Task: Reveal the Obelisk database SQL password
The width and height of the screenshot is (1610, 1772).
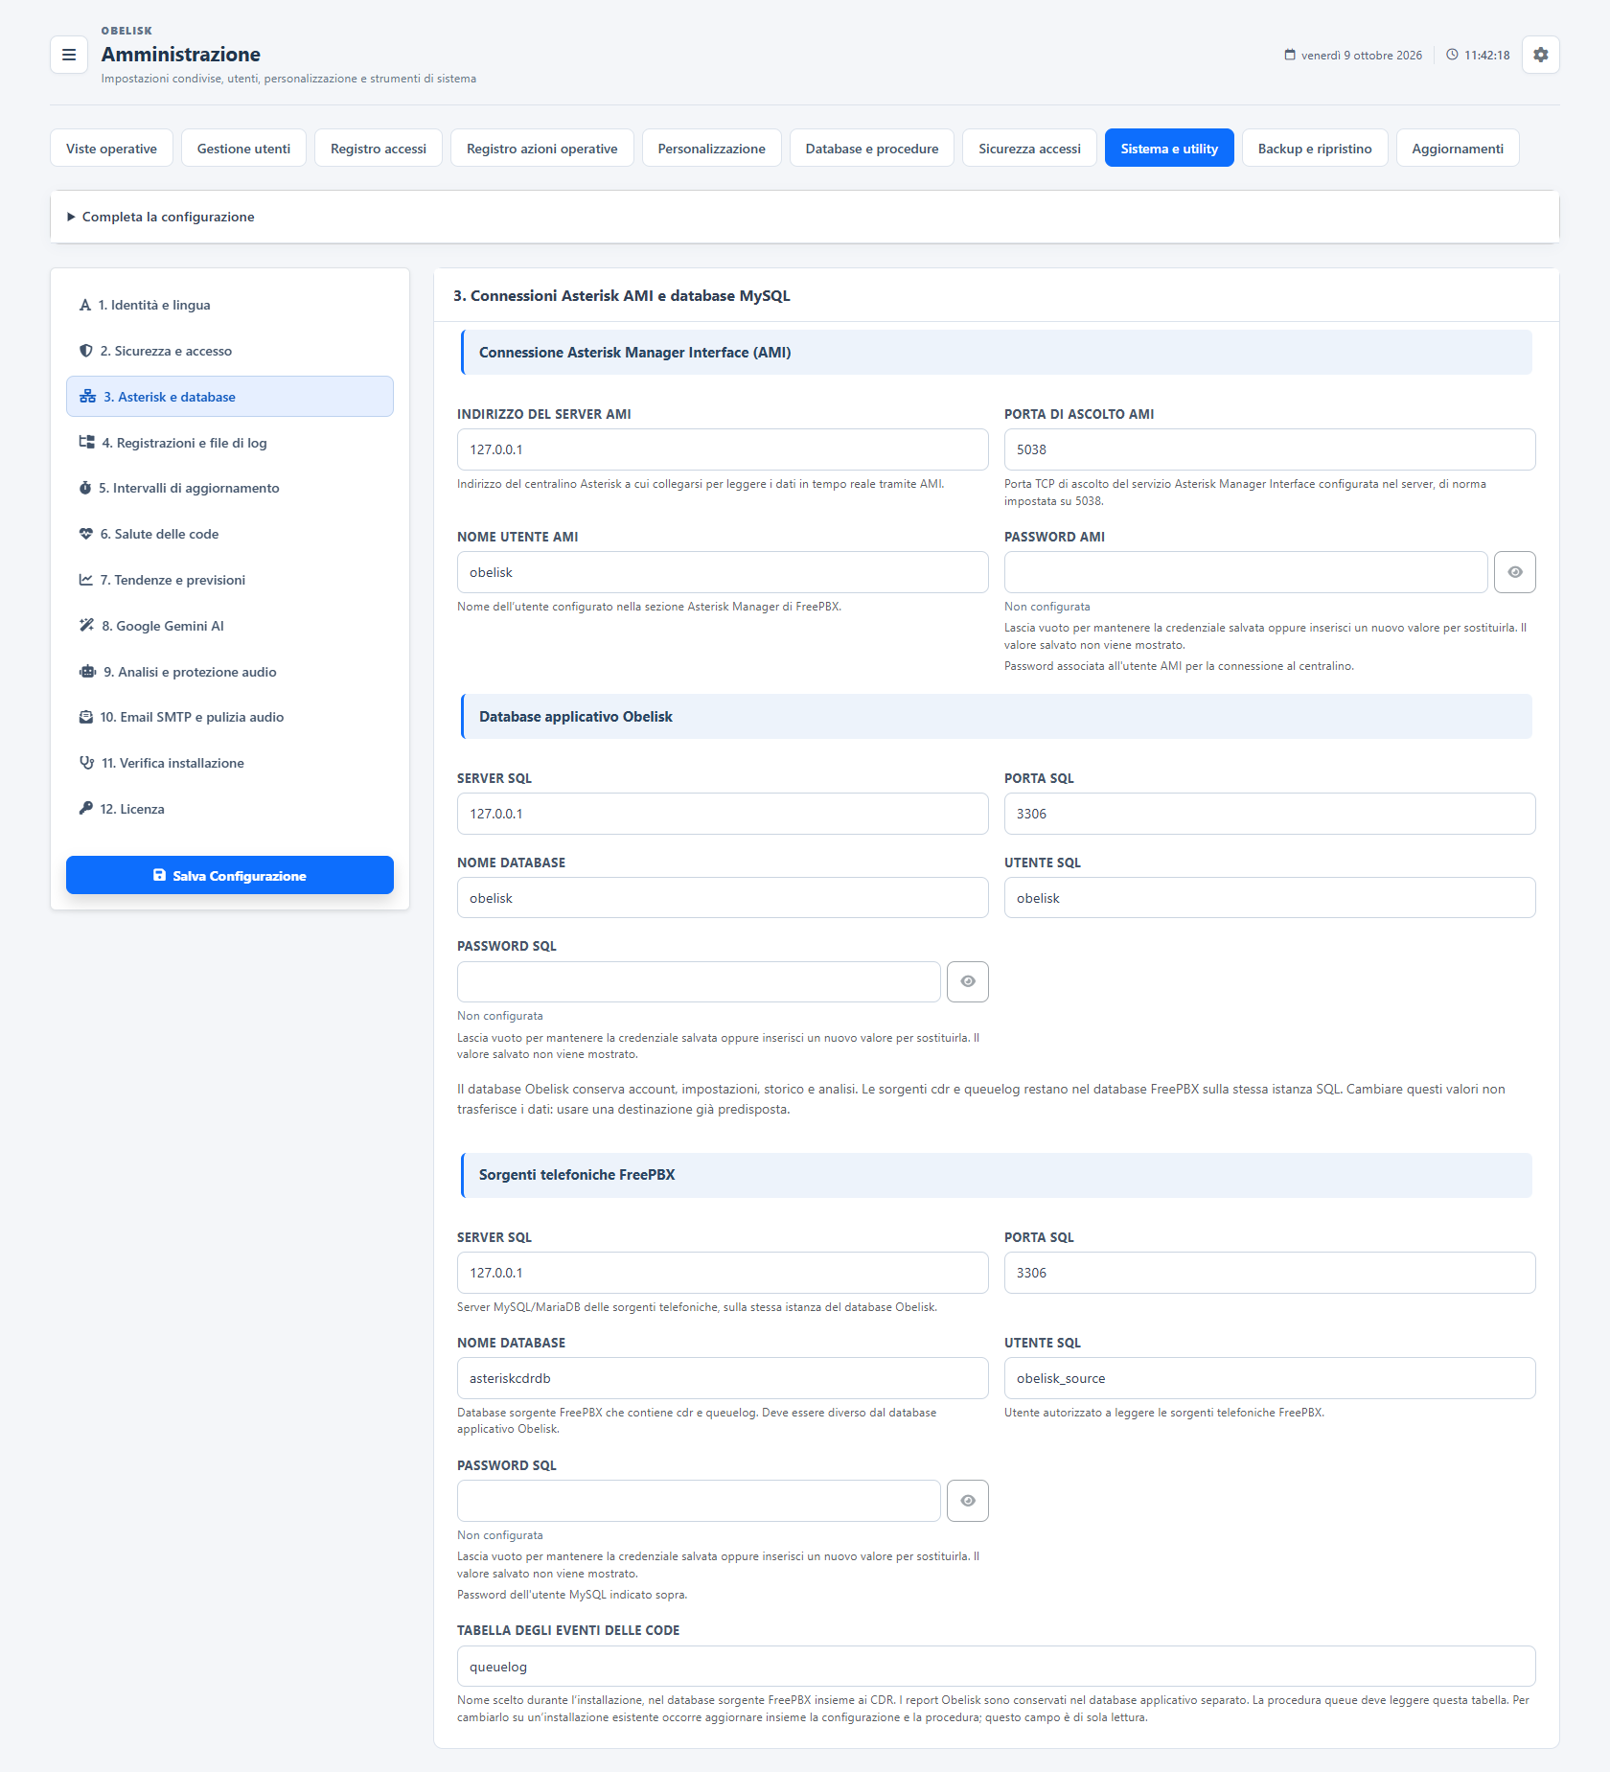Action: tap(968, 981)
